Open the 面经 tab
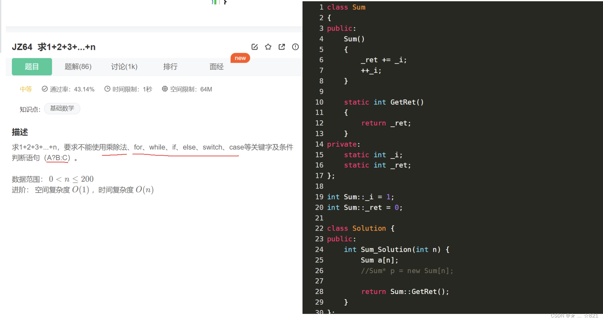 click(217, 67)
